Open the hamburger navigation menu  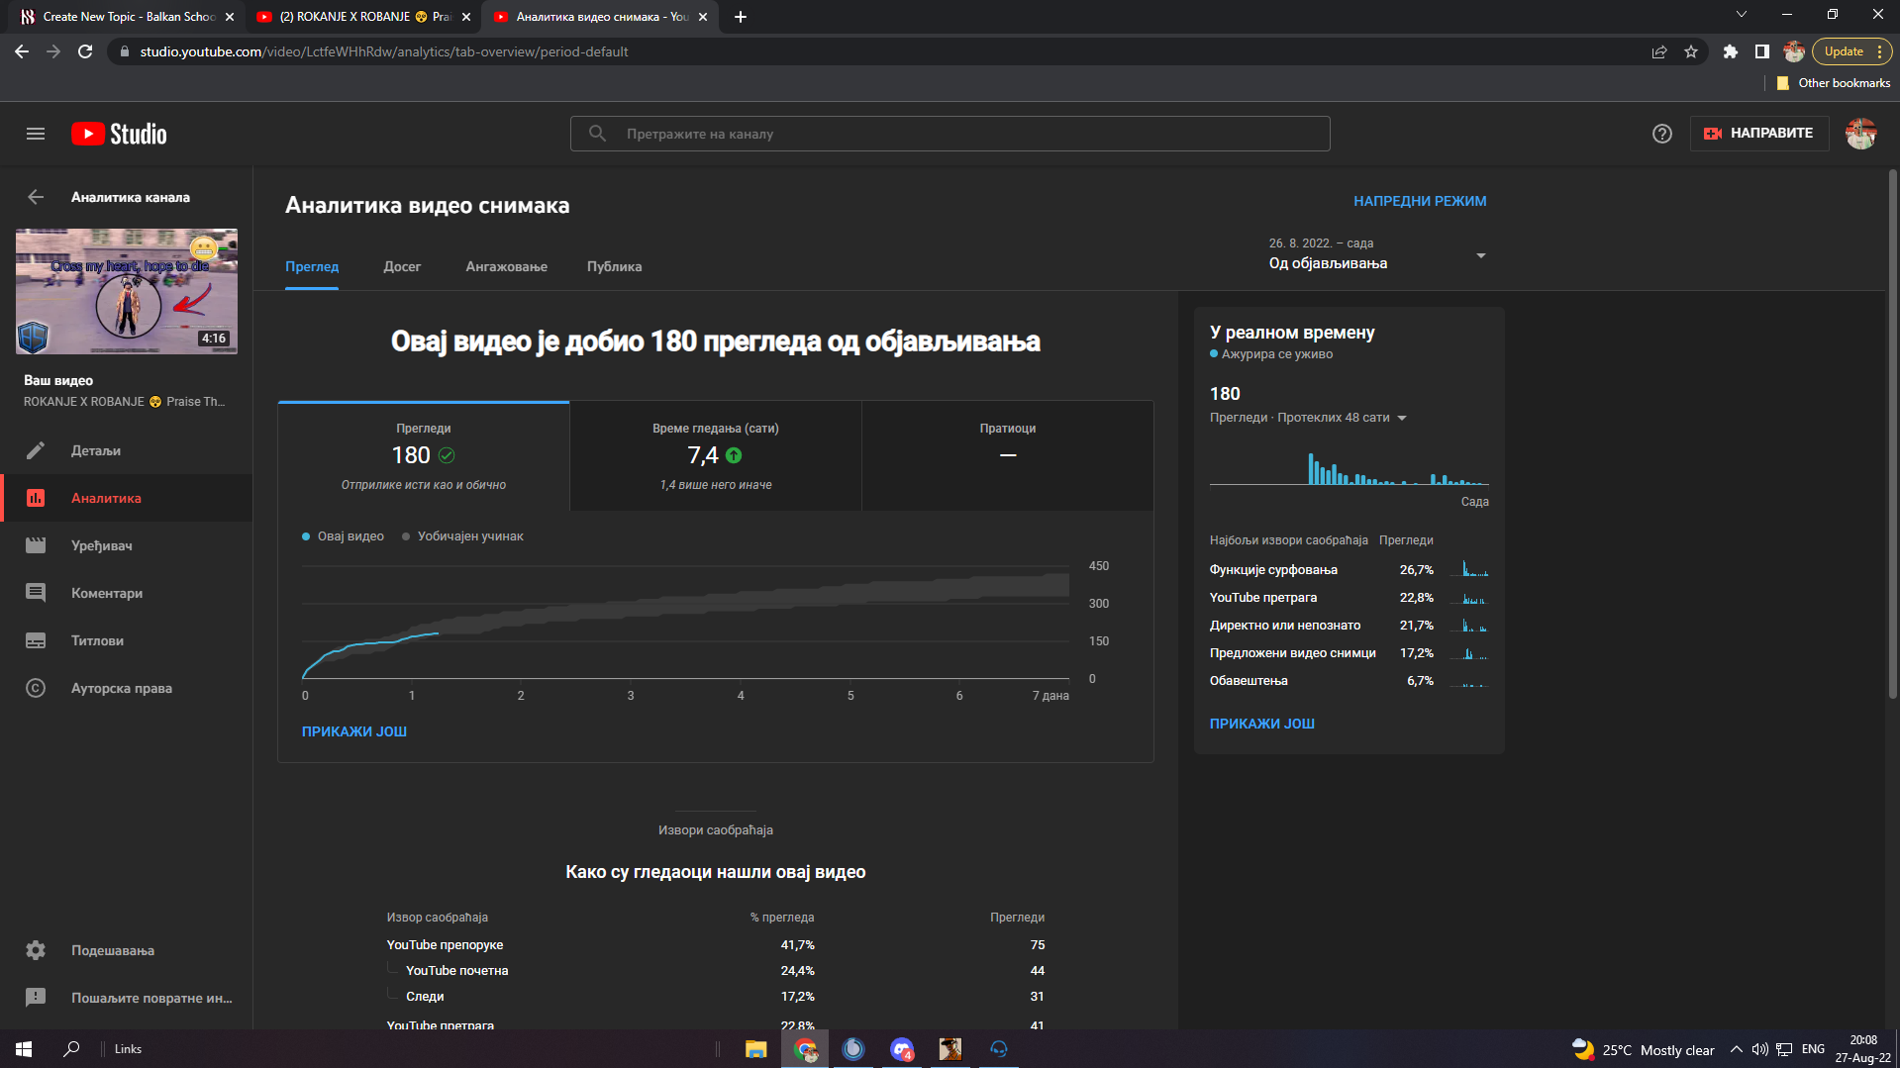pyautogui.click(x=36, y=134)
